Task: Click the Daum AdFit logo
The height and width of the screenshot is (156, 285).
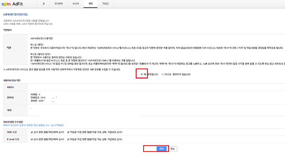Action: (12, 4)
